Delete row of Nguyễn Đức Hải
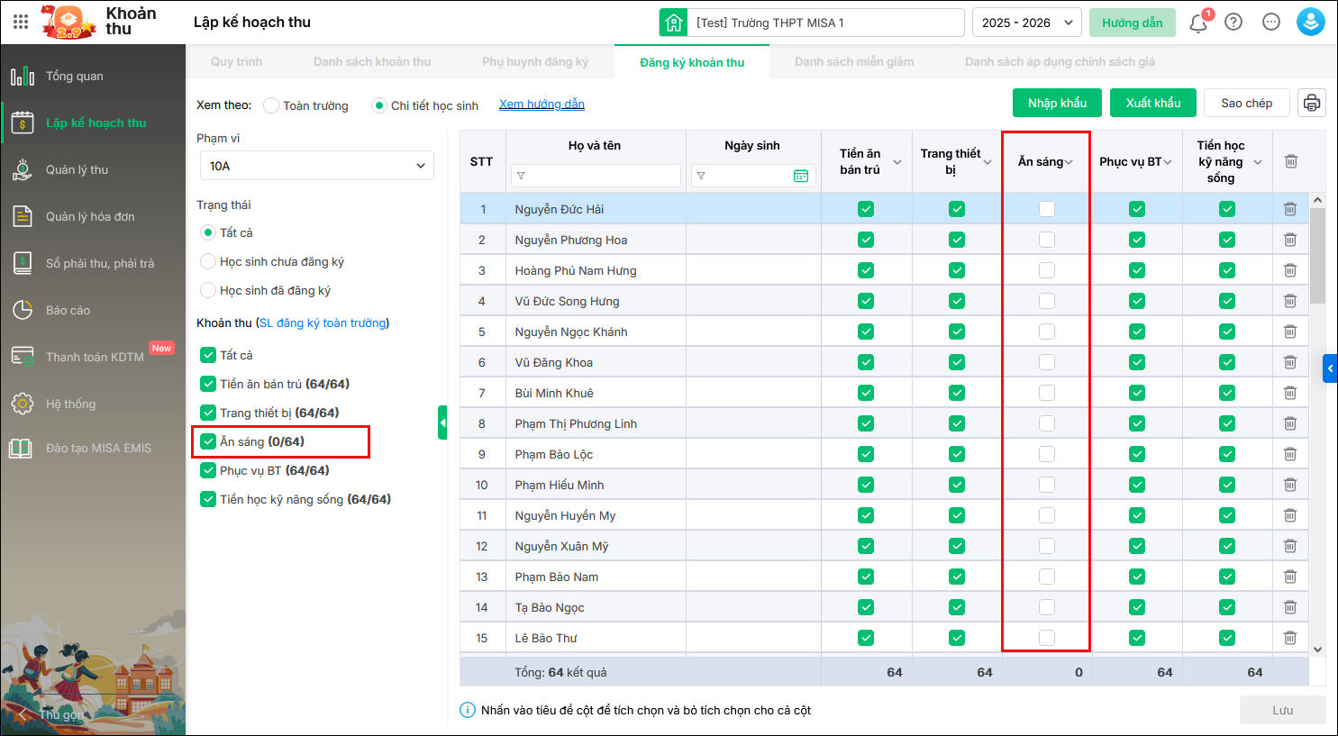Image resolution: width=1338 pixels, height=736 pixels. pyautogui.click(x=1289, y=209)
